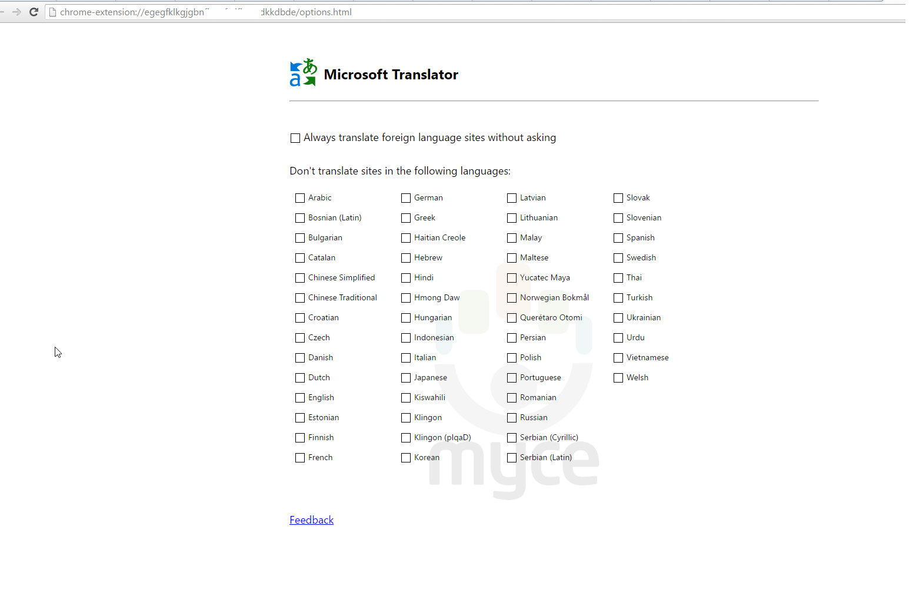The height and width of the screenshot is (590, 916).
Task: Check the plain Klingon checkbox
Action: pyautogui.click(x=406, y=418)
